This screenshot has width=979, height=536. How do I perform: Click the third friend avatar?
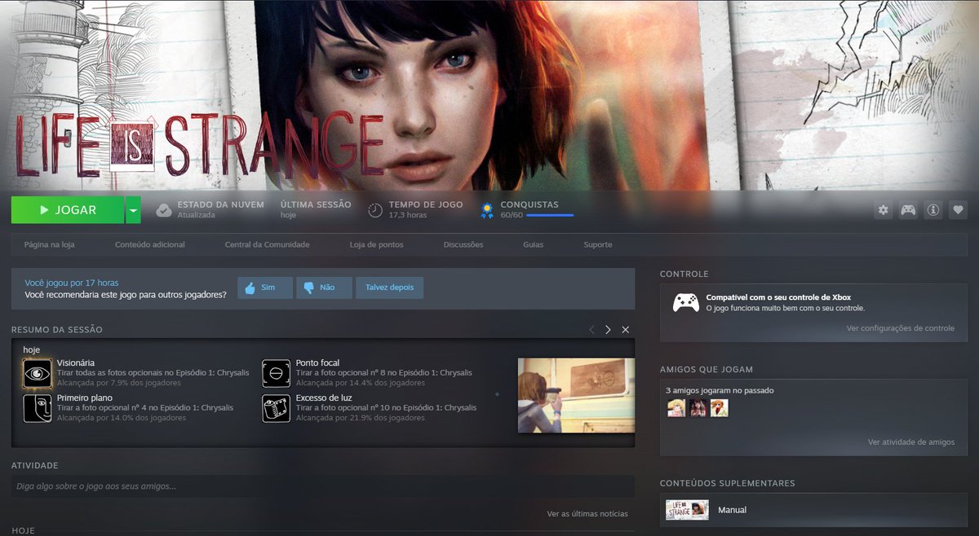pyautogui.click(x=719, y=408)
